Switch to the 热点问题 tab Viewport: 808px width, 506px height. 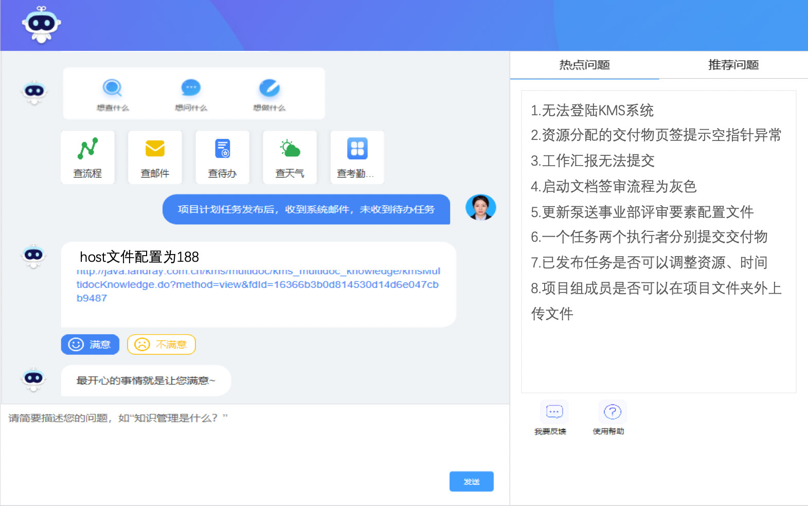coord(584,65)
